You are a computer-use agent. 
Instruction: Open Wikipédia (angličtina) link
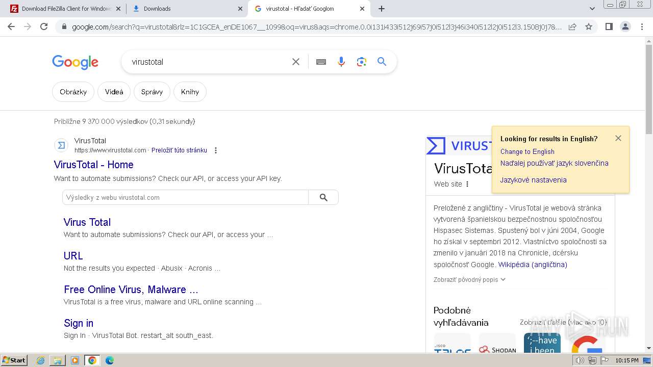click(x=533, y=265)
